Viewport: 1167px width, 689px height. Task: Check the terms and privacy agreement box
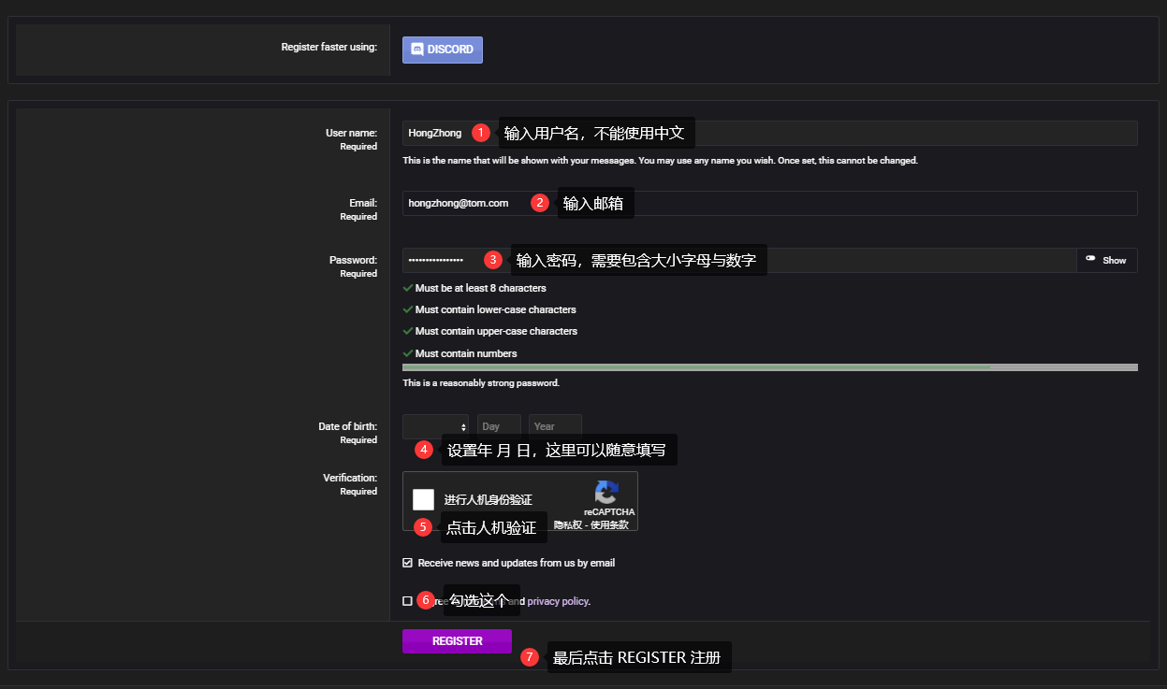coord(407,601)
